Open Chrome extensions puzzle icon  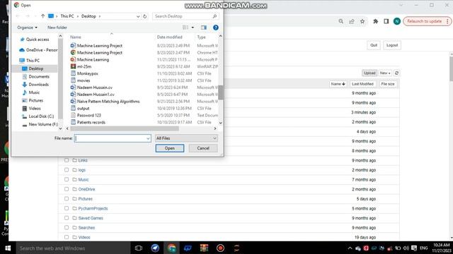376,21
